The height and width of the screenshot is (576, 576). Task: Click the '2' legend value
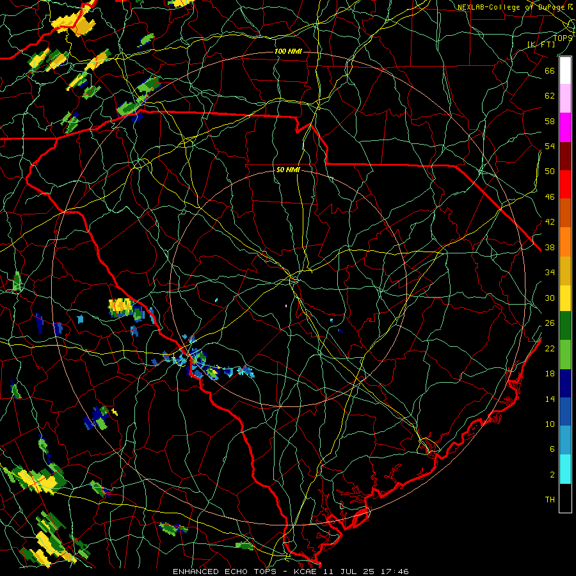point(552,475)
